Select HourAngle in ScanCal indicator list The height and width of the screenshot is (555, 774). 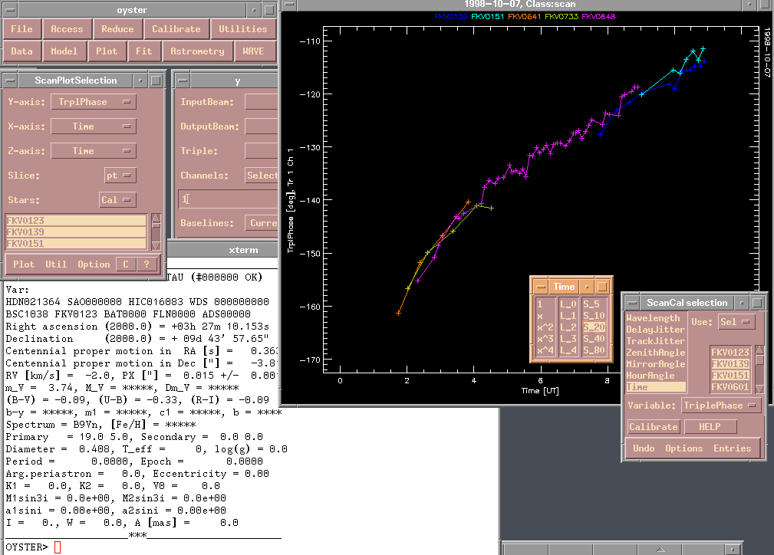click(650, 376)
